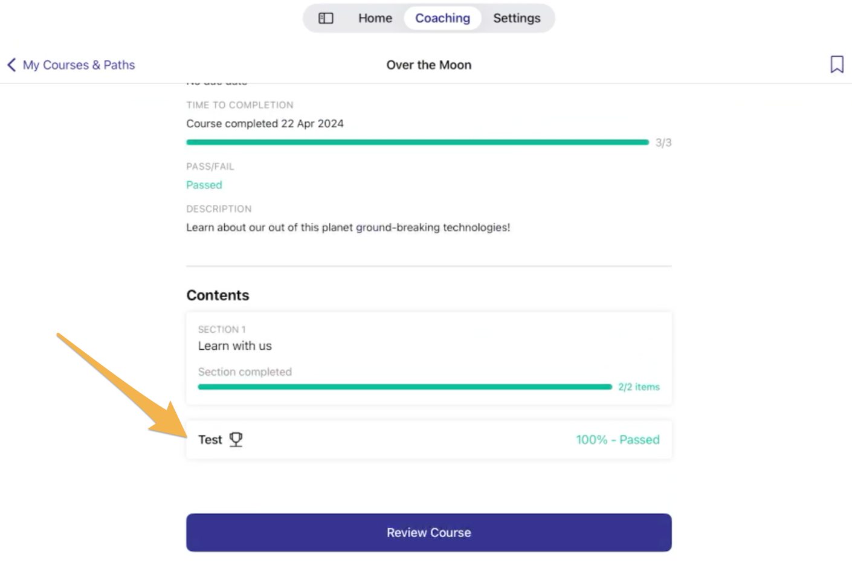Click the green Passed status text
The image size is (852, 563).
[204, 185]
